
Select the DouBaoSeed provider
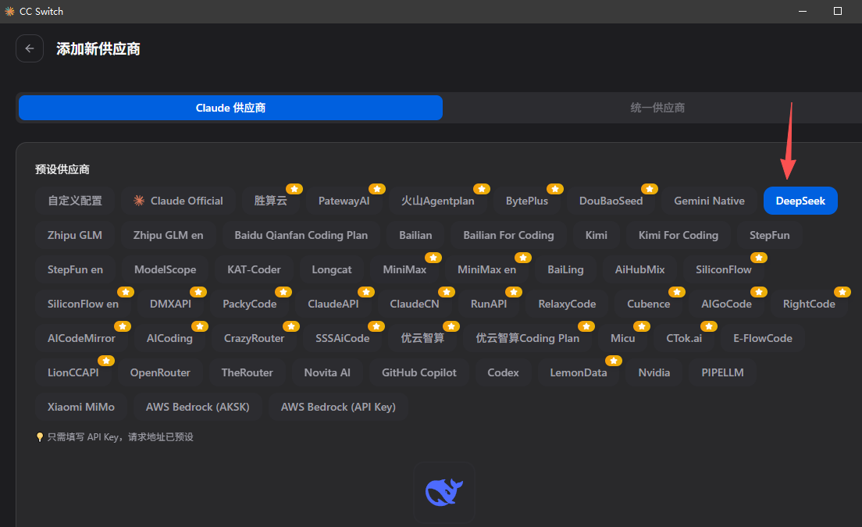(611, 201)
